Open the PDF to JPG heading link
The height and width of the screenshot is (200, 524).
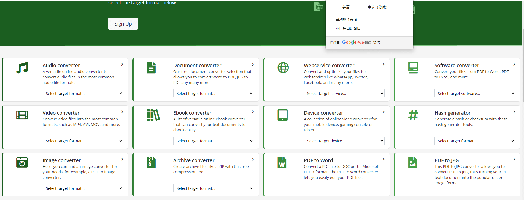(447, 160)
